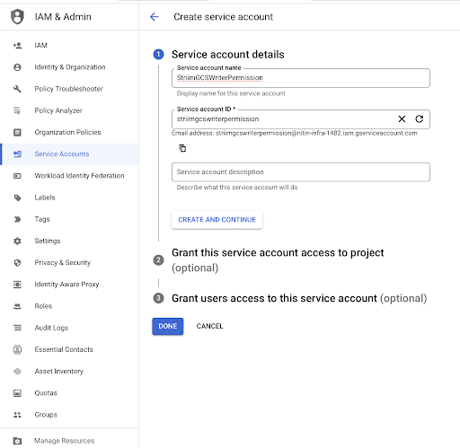Expand step 1 Service account details heading
This screenshot has height=448, width=460.
click(x=228, y=55)
